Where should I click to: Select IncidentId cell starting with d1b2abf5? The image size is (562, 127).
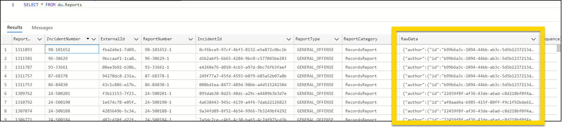coord(243,58)
